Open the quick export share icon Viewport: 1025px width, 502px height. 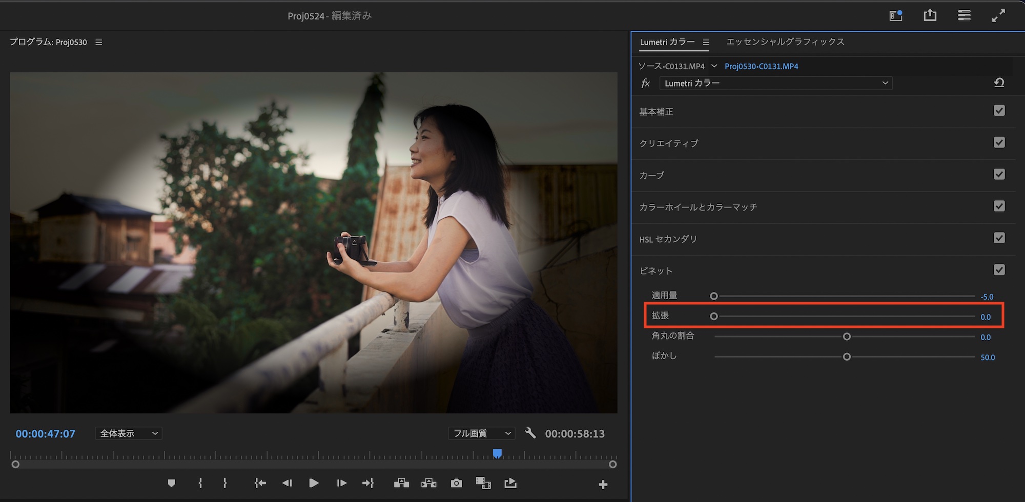point(930,15)
